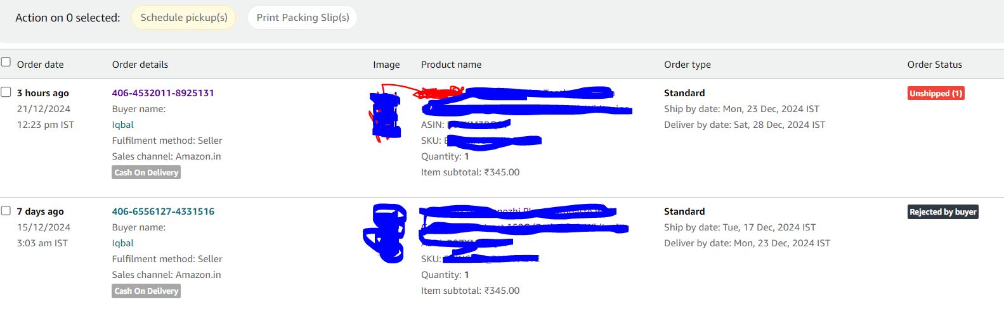This screenshot has height=309, width=1004.
Task: Click the Unshipped (1) status badge
Action: 936,93
